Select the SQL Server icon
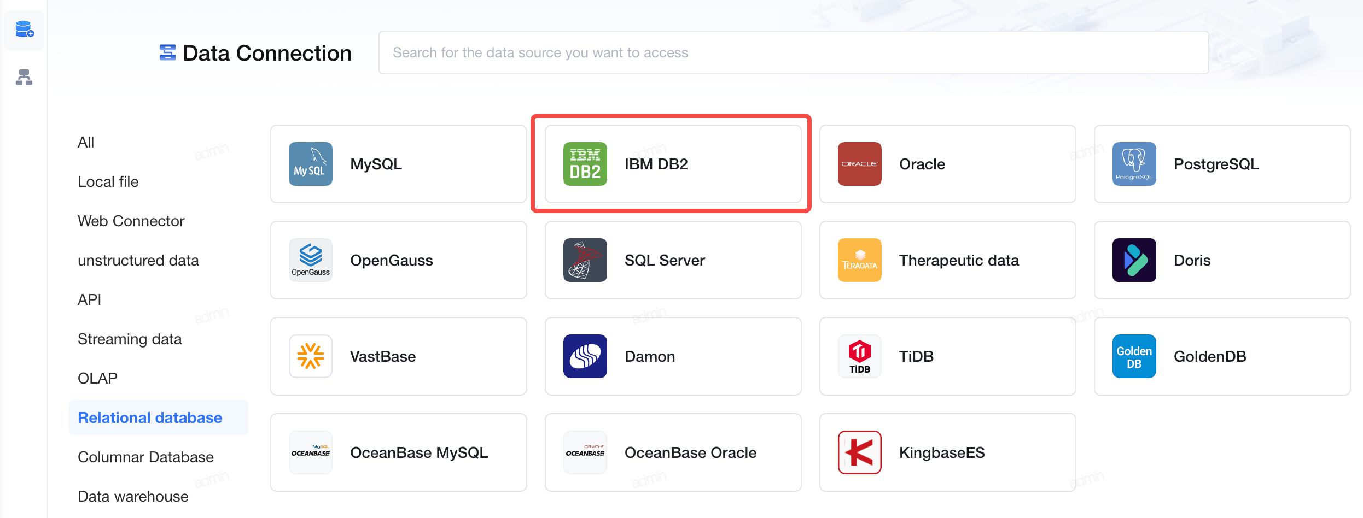Screen dimensions: 1363x518 (585, 260)
